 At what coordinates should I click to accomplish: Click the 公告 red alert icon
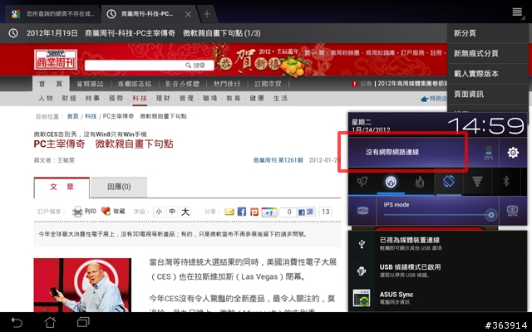pos(355,84)
